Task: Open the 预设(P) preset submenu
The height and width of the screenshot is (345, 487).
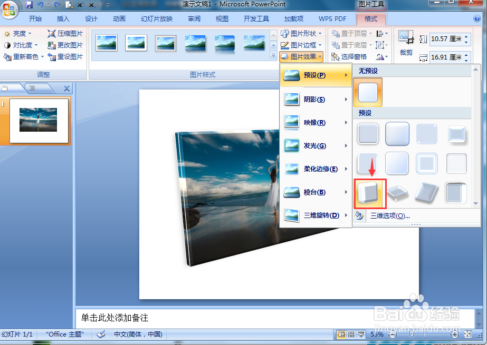Action: (x=316, y=75)
